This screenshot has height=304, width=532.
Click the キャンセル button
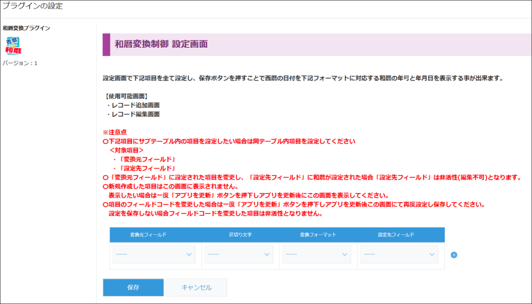click(x=196, y=287)
